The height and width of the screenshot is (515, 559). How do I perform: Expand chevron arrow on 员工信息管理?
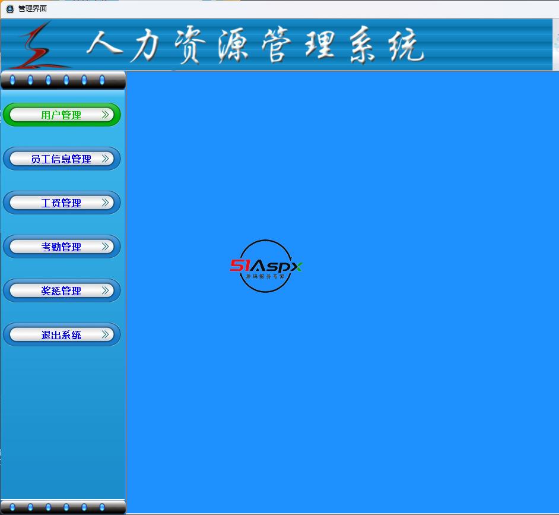tap(105, 159)
